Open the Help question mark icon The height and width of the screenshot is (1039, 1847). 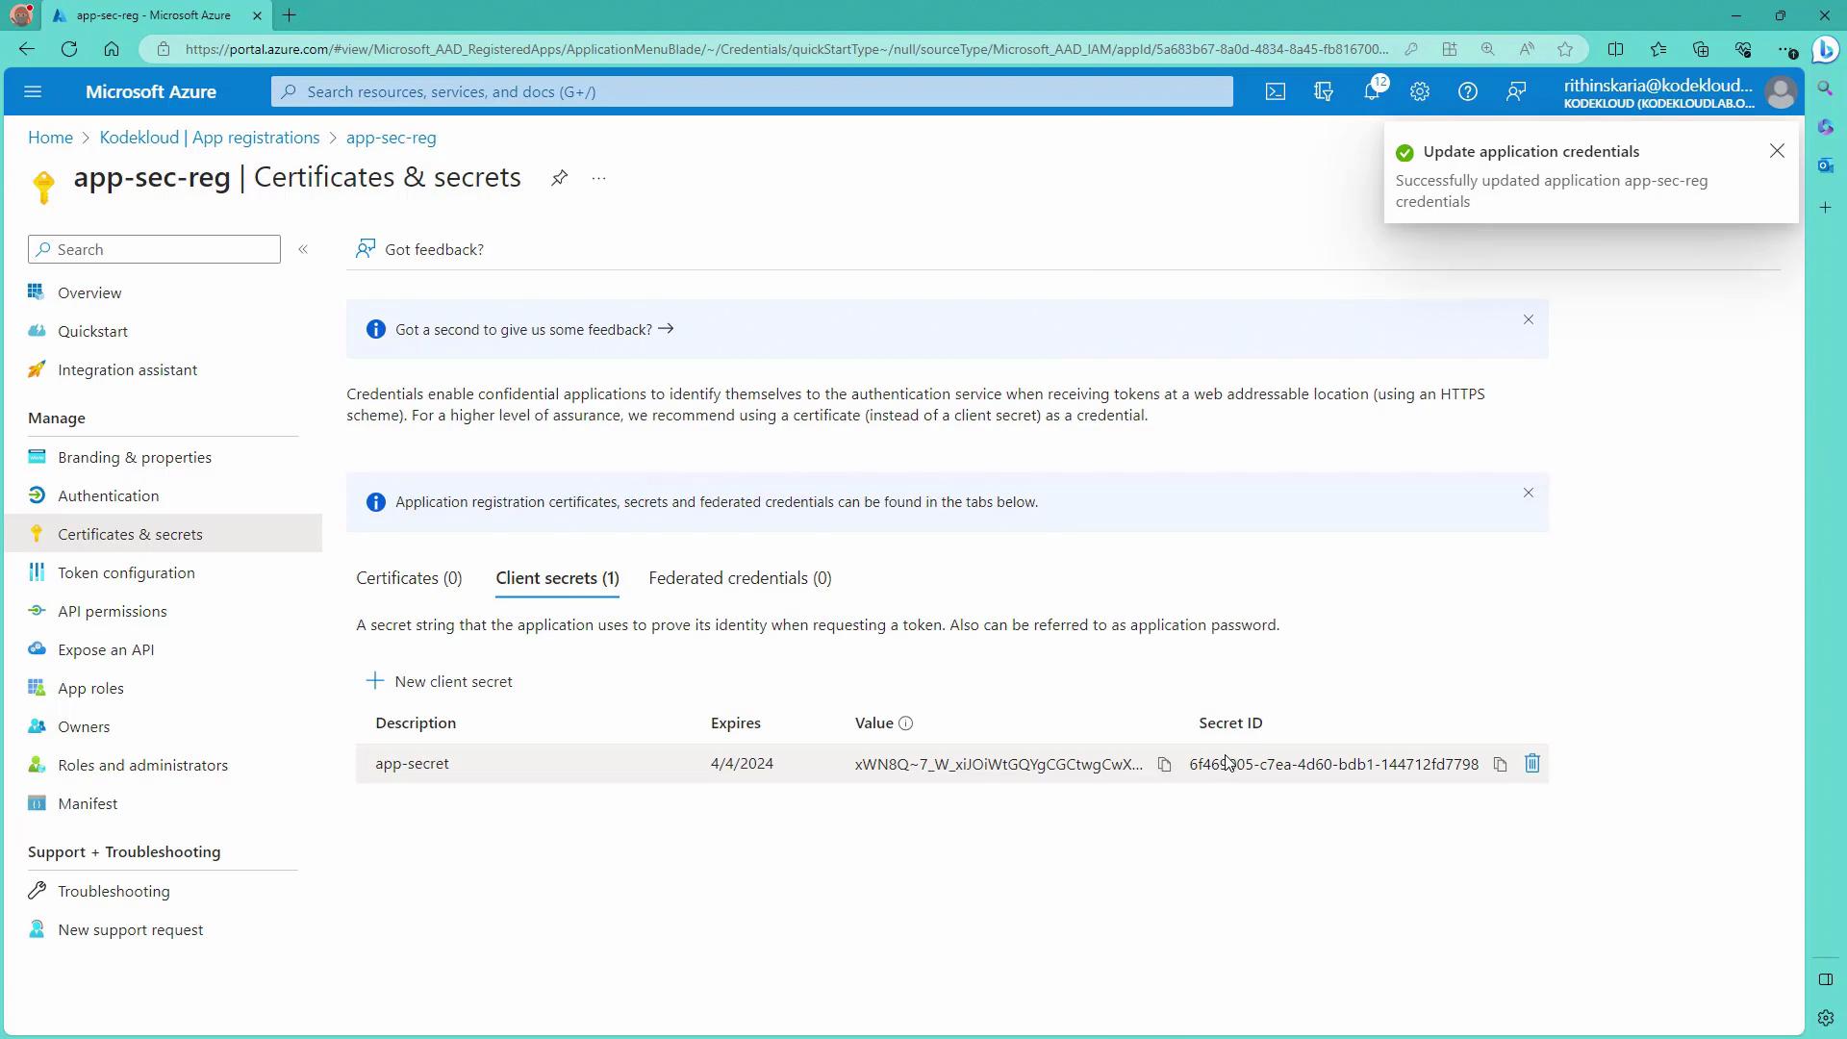click(1468, 91)
